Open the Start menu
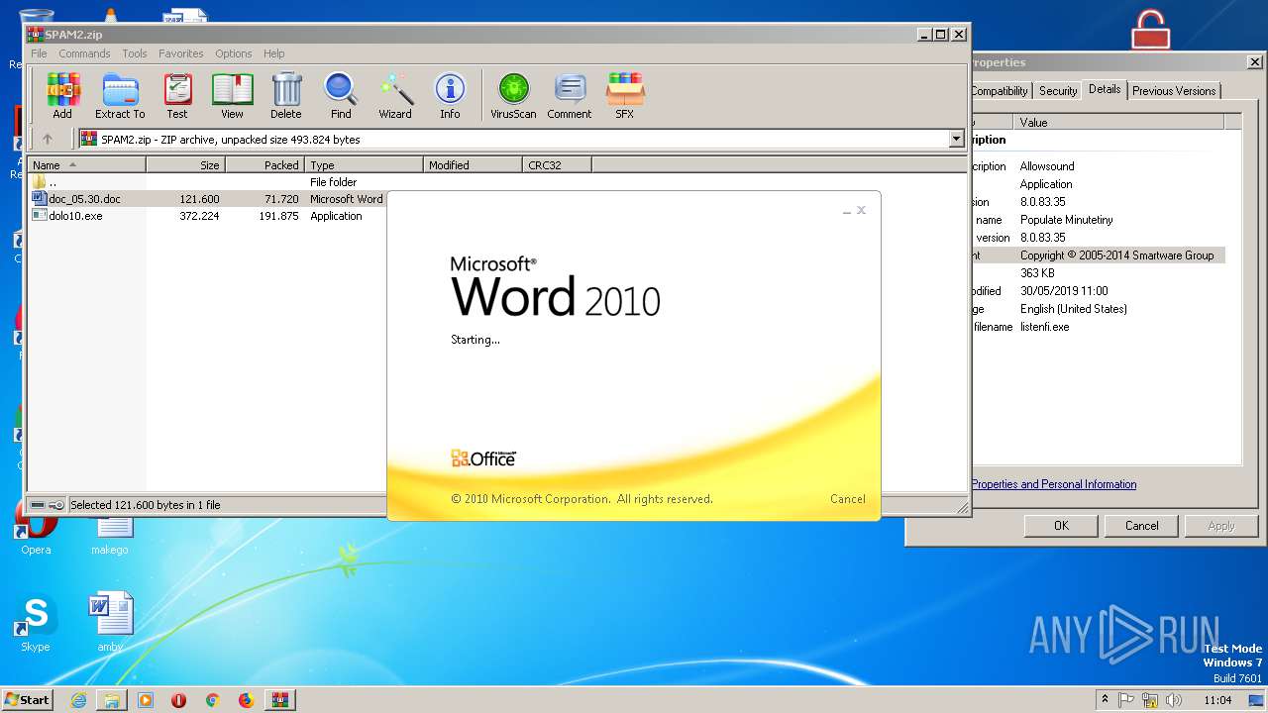The image size is (1268, 713). [x=27, y=699]
